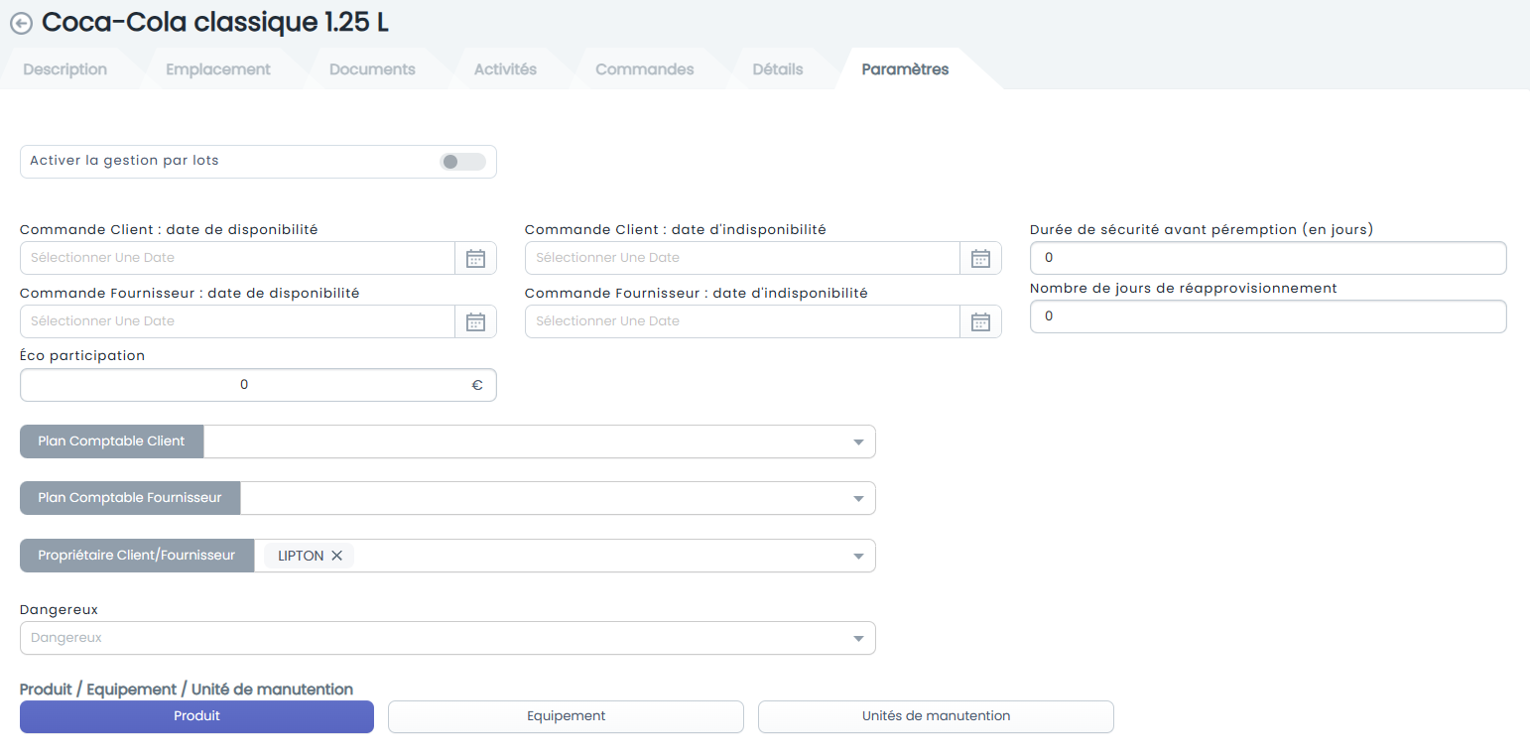Image resolution: width=1530 pixels, height=754 pixels.
Task: Open calendar for Commande Client date d'indisponibilité
Action: (x=980, y=258)
